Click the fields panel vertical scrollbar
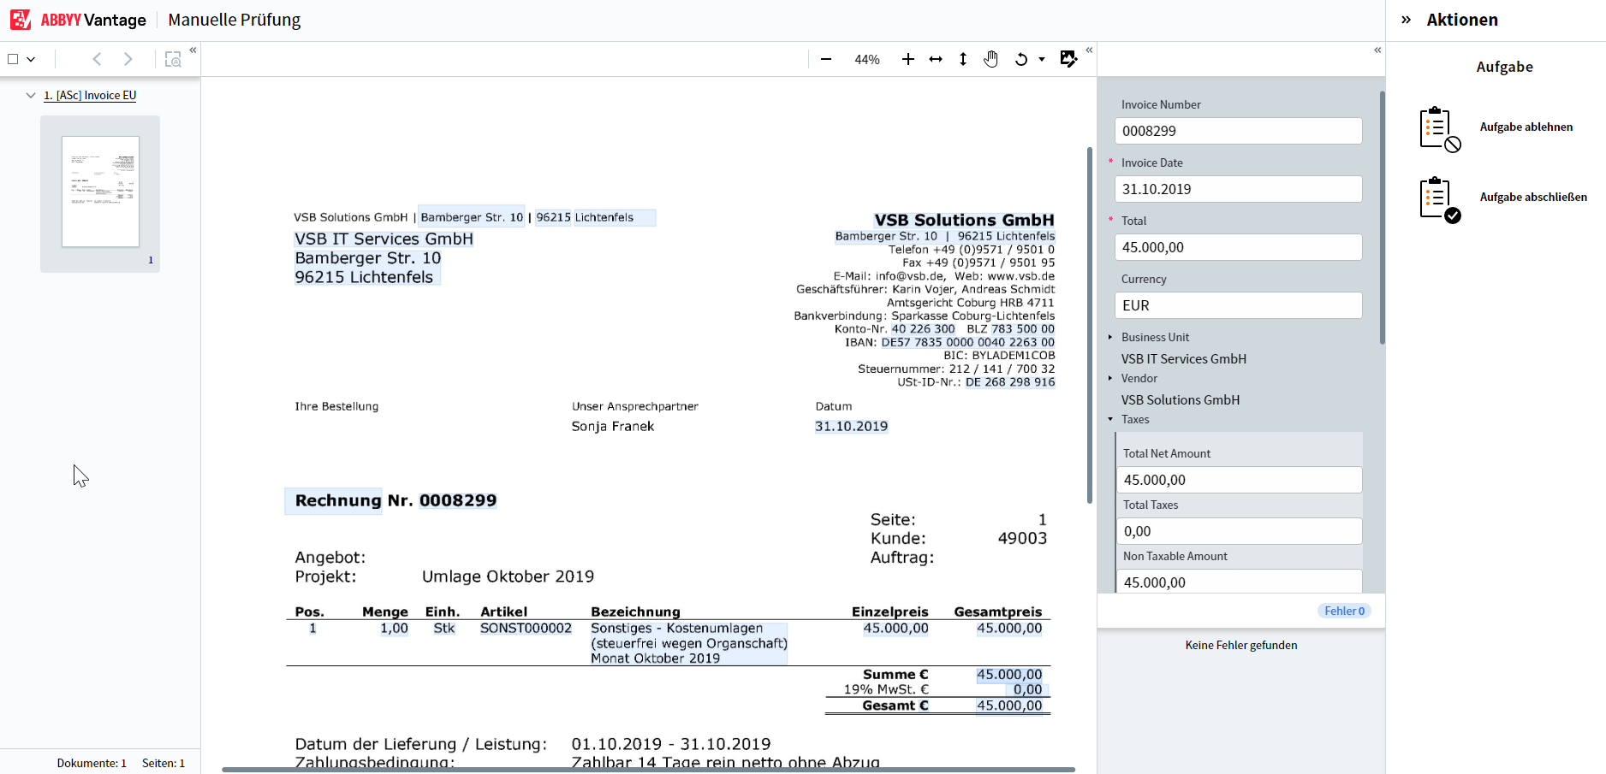1606x774 pixels. click(x=1382, y=218)
